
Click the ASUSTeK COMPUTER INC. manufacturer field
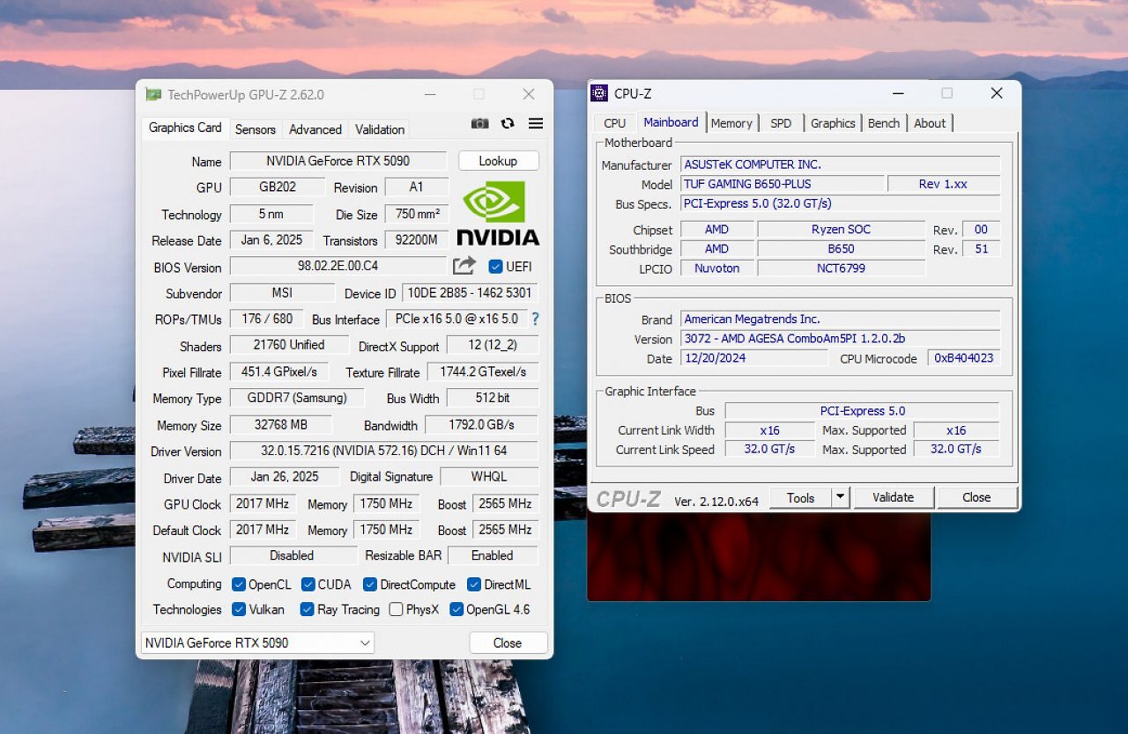click(x=841, y=165)
